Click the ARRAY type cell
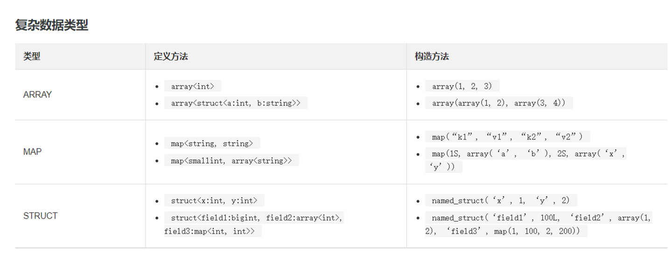672x263 pixels. (x=37, y=95)
